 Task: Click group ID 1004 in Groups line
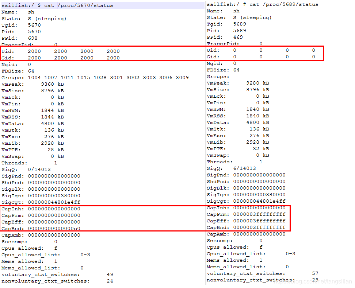[x=34, y=78]
